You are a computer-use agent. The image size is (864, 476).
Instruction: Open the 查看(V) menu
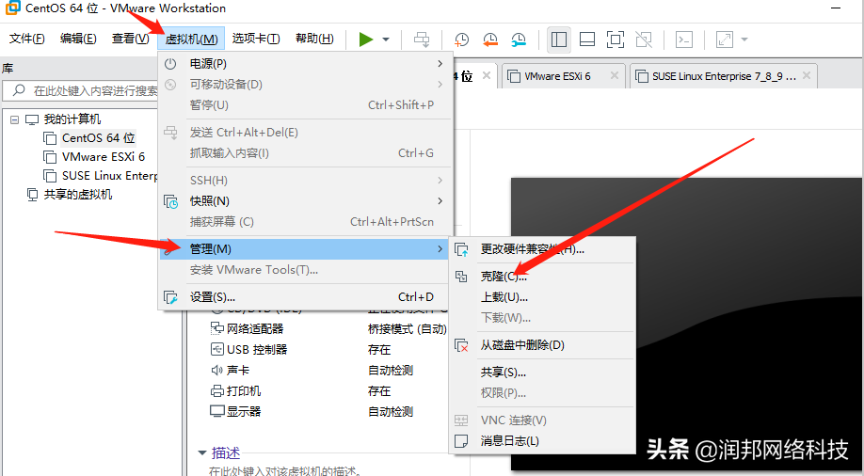tap(130, 39)
